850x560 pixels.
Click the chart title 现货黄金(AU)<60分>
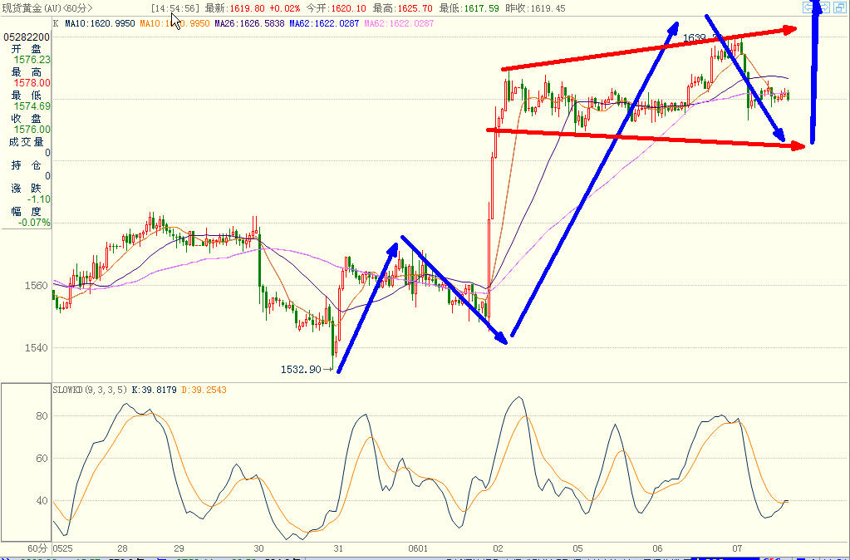47,8
